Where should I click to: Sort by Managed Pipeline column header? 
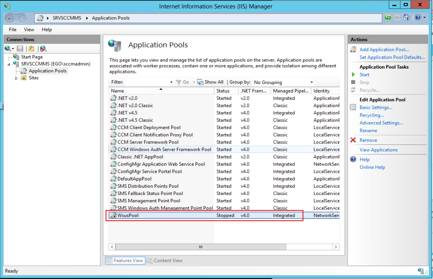click(x=291, y=91)
